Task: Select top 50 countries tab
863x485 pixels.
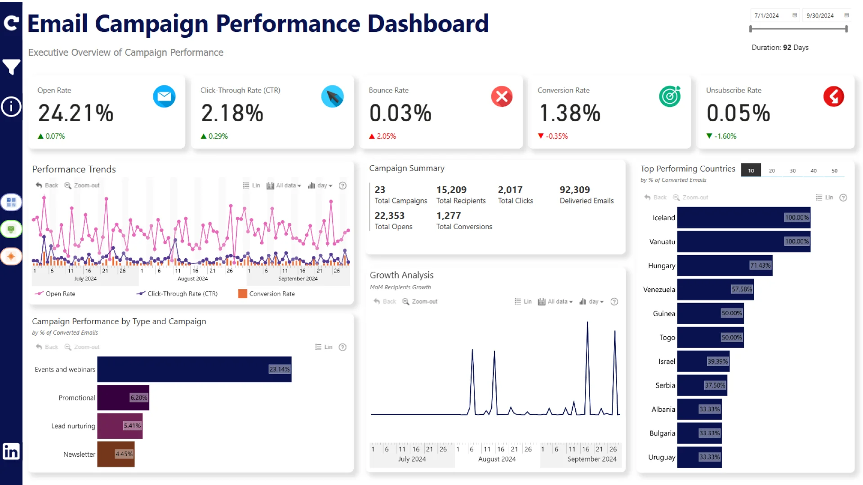Action: [x=835, y=171]
